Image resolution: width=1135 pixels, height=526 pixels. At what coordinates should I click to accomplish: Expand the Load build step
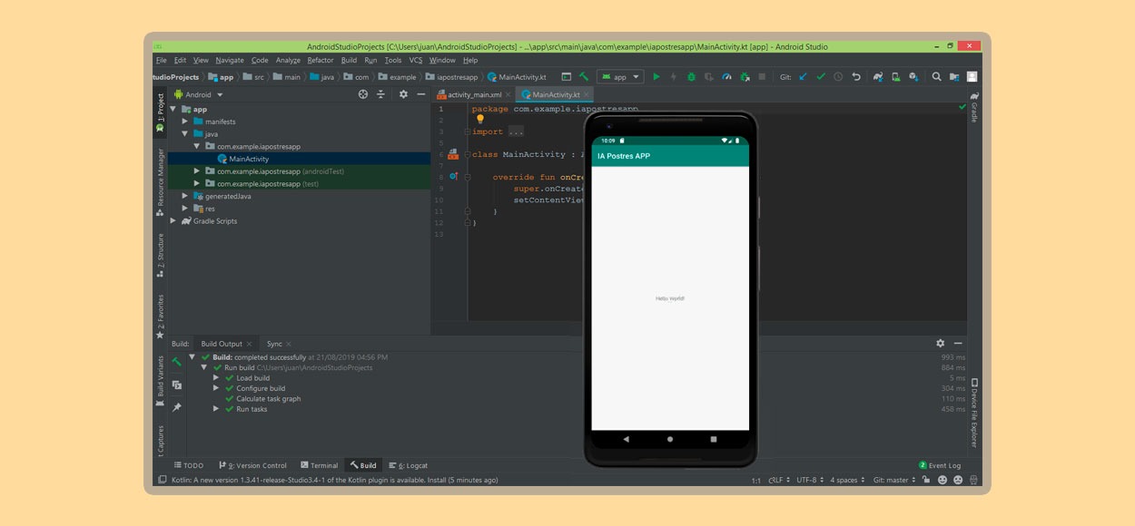tap(216, 378)
